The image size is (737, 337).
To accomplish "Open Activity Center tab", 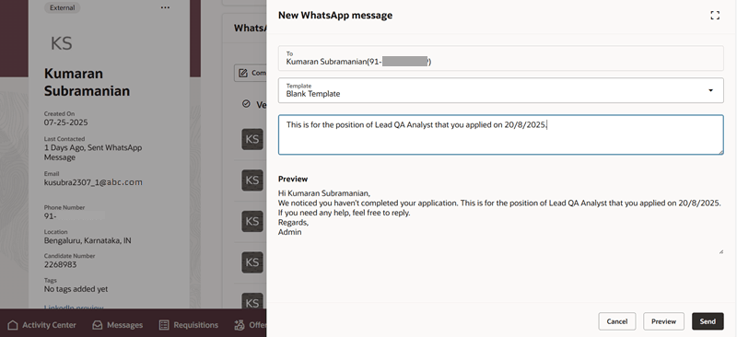I will click(41, 325).
